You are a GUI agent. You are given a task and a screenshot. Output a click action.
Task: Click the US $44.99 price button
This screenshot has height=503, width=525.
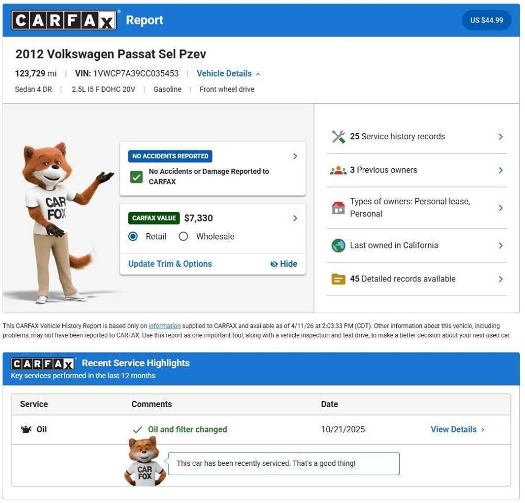(486, 20)
